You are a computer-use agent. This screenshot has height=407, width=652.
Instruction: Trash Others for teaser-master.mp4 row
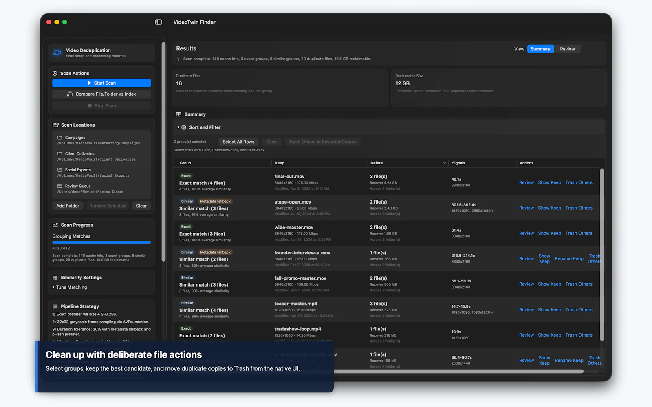(579, 310)
